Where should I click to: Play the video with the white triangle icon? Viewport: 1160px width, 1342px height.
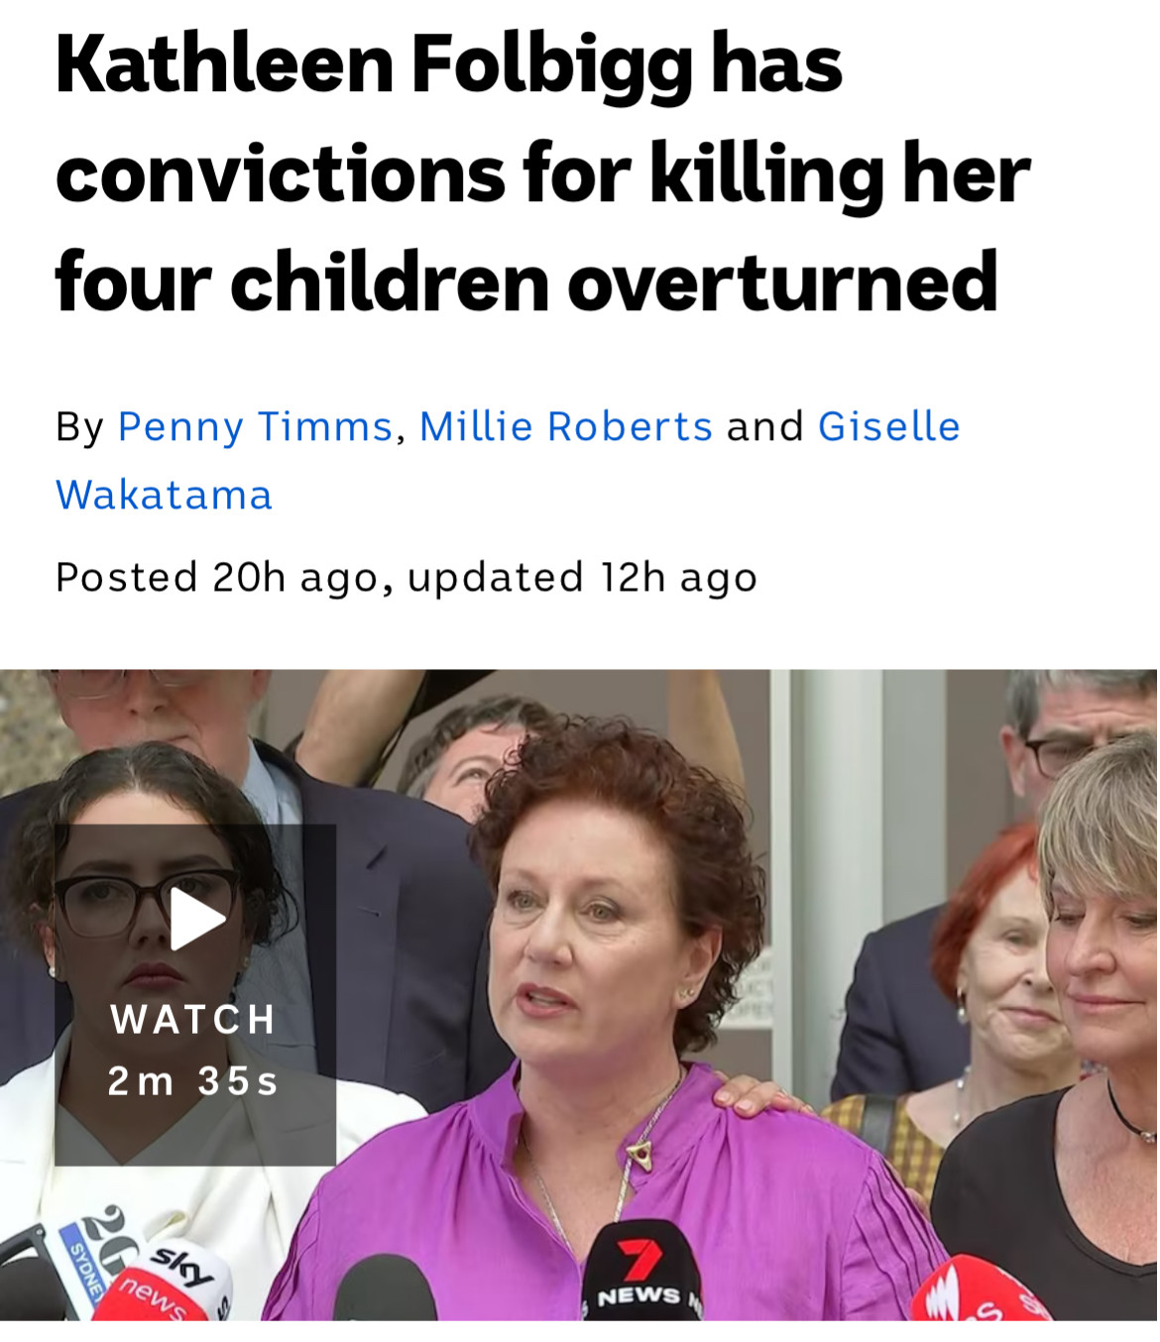197,919
